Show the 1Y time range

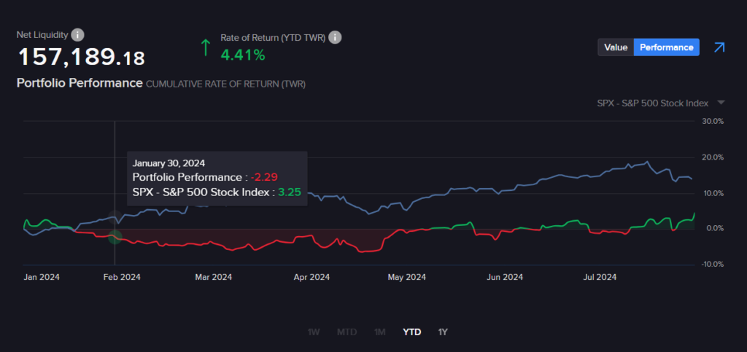point(443,332)
